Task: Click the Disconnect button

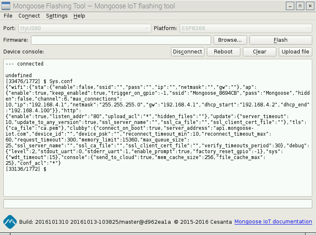Action: [187, 52]
